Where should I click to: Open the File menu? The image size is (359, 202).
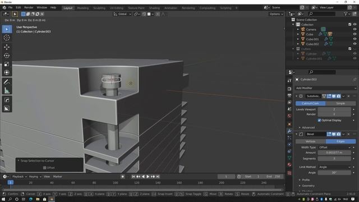tap(10, 7)
